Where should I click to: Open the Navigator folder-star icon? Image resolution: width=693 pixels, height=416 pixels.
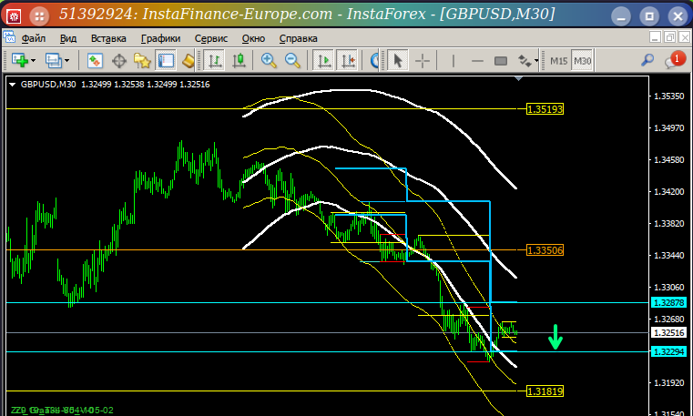click(142, 60)
